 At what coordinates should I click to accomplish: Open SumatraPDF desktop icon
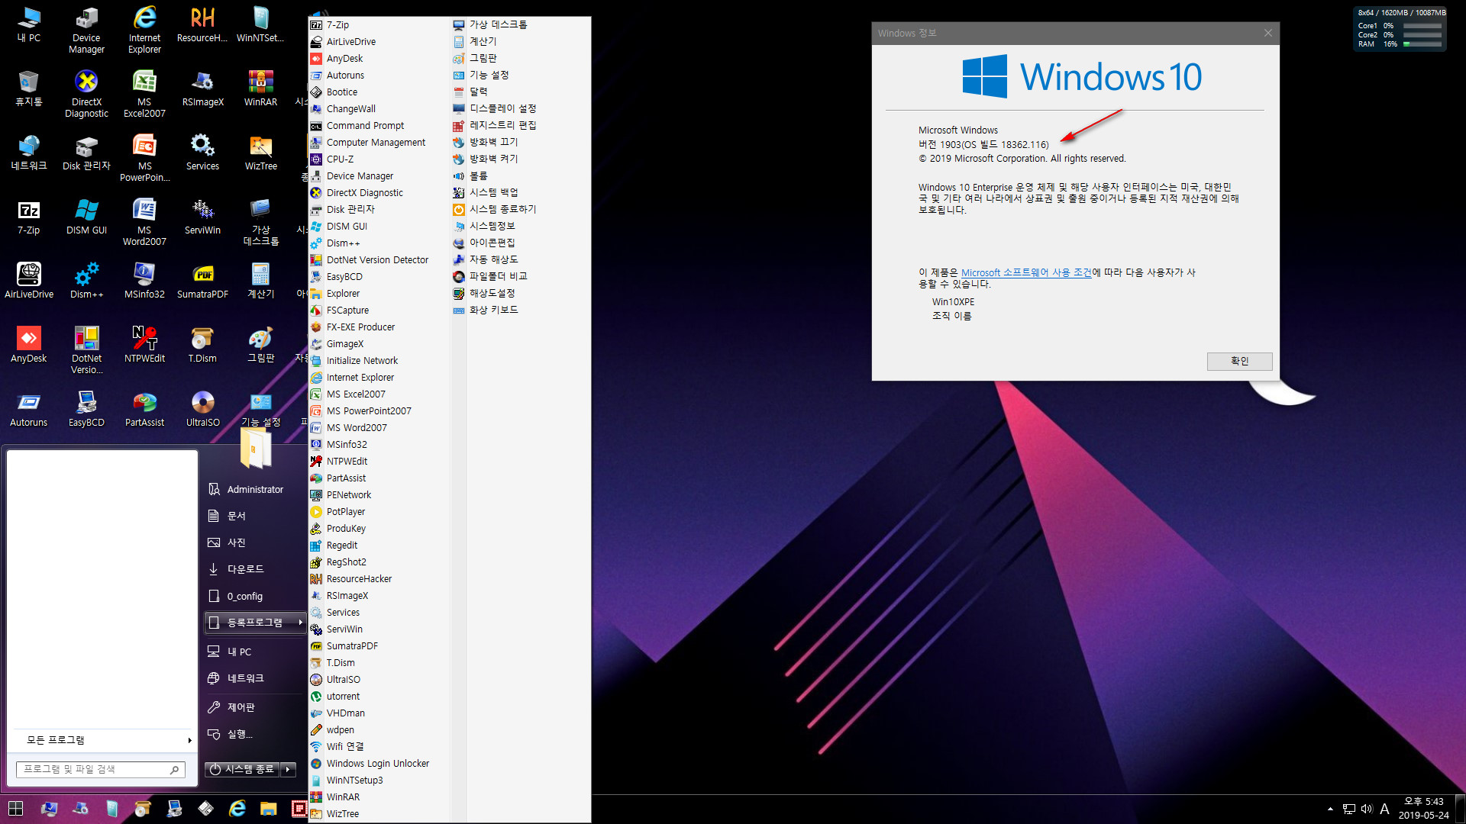point(202,281)
